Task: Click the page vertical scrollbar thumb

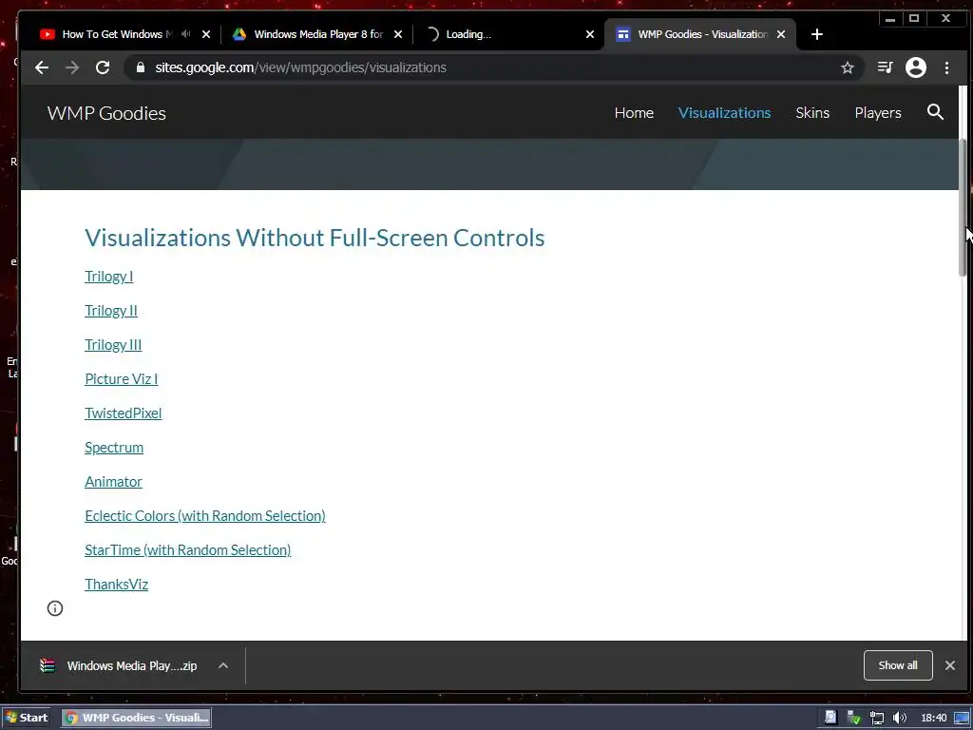Action: (963, 208)
